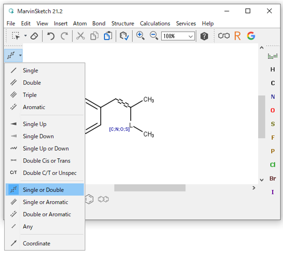Click the orange R service icon

coord(238,36)
